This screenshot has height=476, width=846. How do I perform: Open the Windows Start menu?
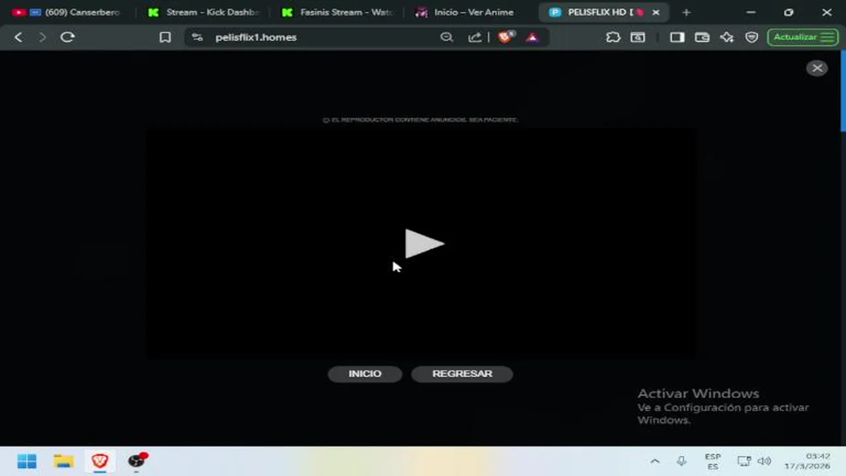click(x=27, y=461)
